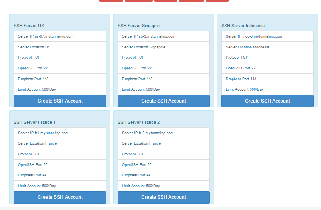The width and height of the screenshot is (321, 210).
Task: Click 'Server Location Singapore' row
Action: coord(163,47)
